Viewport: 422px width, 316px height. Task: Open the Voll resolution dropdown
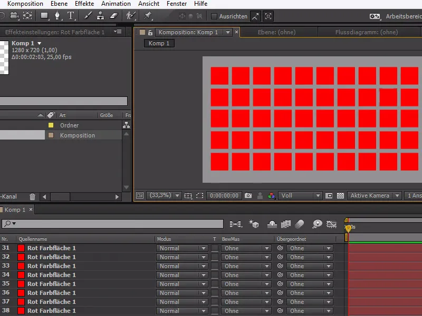300,195
